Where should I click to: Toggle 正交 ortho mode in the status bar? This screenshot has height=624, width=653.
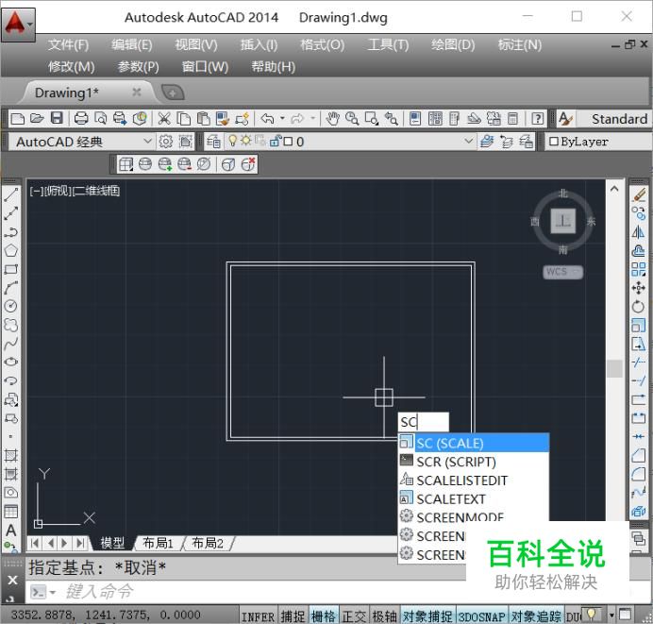(354, 616)
